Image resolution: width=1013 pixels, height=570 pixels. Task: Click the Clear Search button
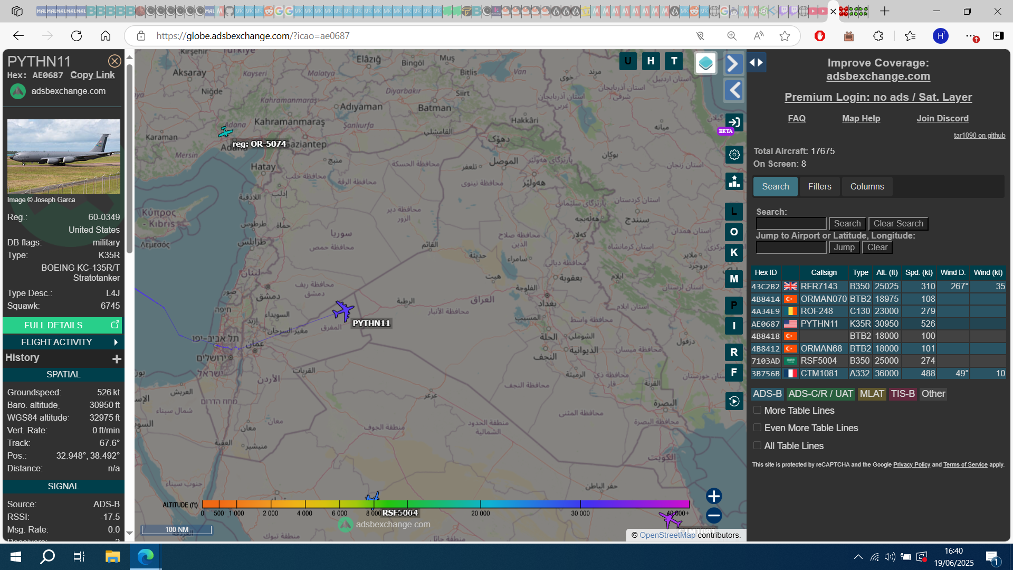coord(898,224)
